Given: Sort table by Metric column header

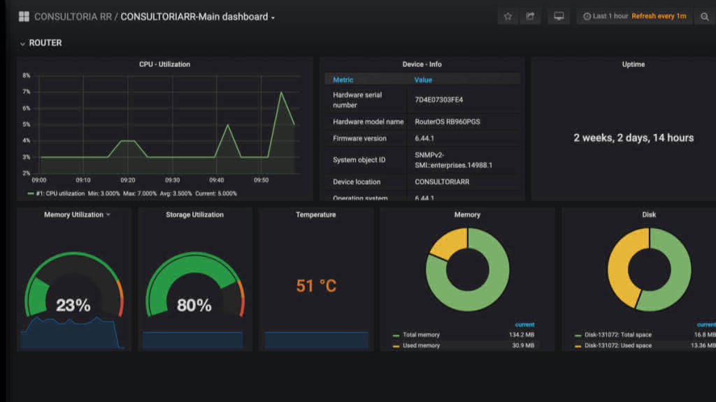Looking at the screenshot, I should 343,80.
